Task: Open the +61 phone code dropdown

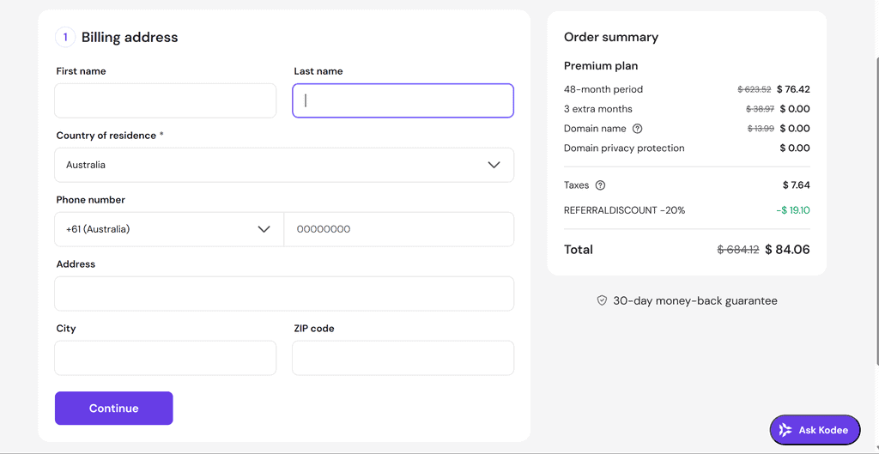Action: 168,229
